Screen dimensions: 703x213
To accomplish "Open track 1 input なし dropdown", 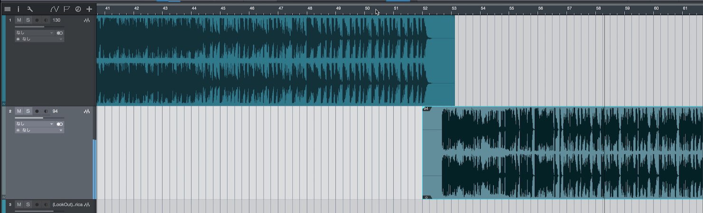I will [35, 33].
